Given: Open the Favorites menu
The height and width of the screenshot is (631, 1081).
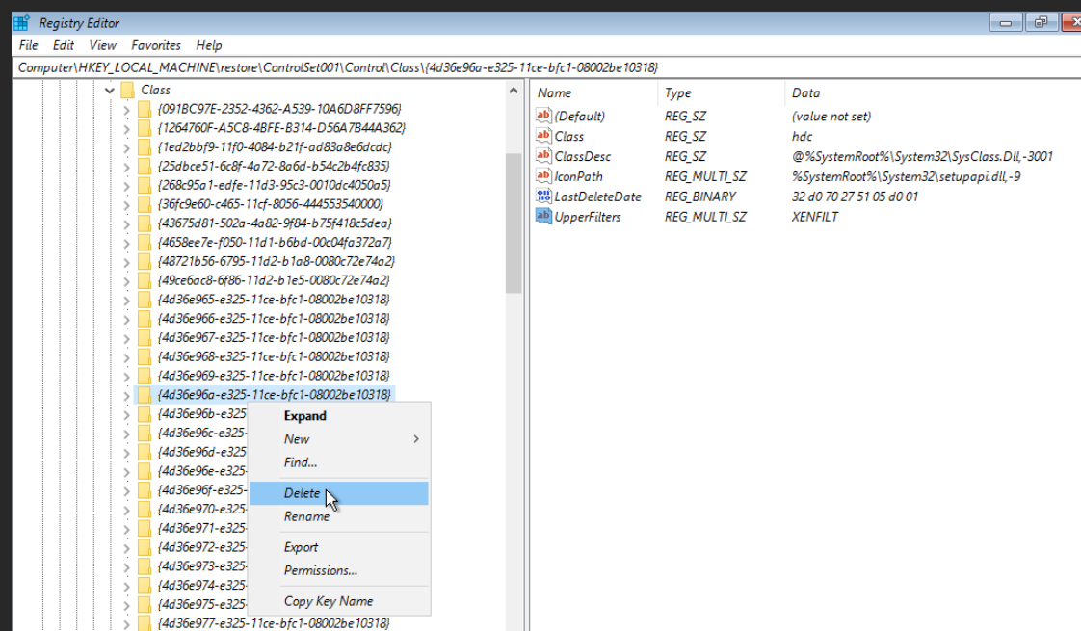Looking at the screenshot, I should click(156, 45).
